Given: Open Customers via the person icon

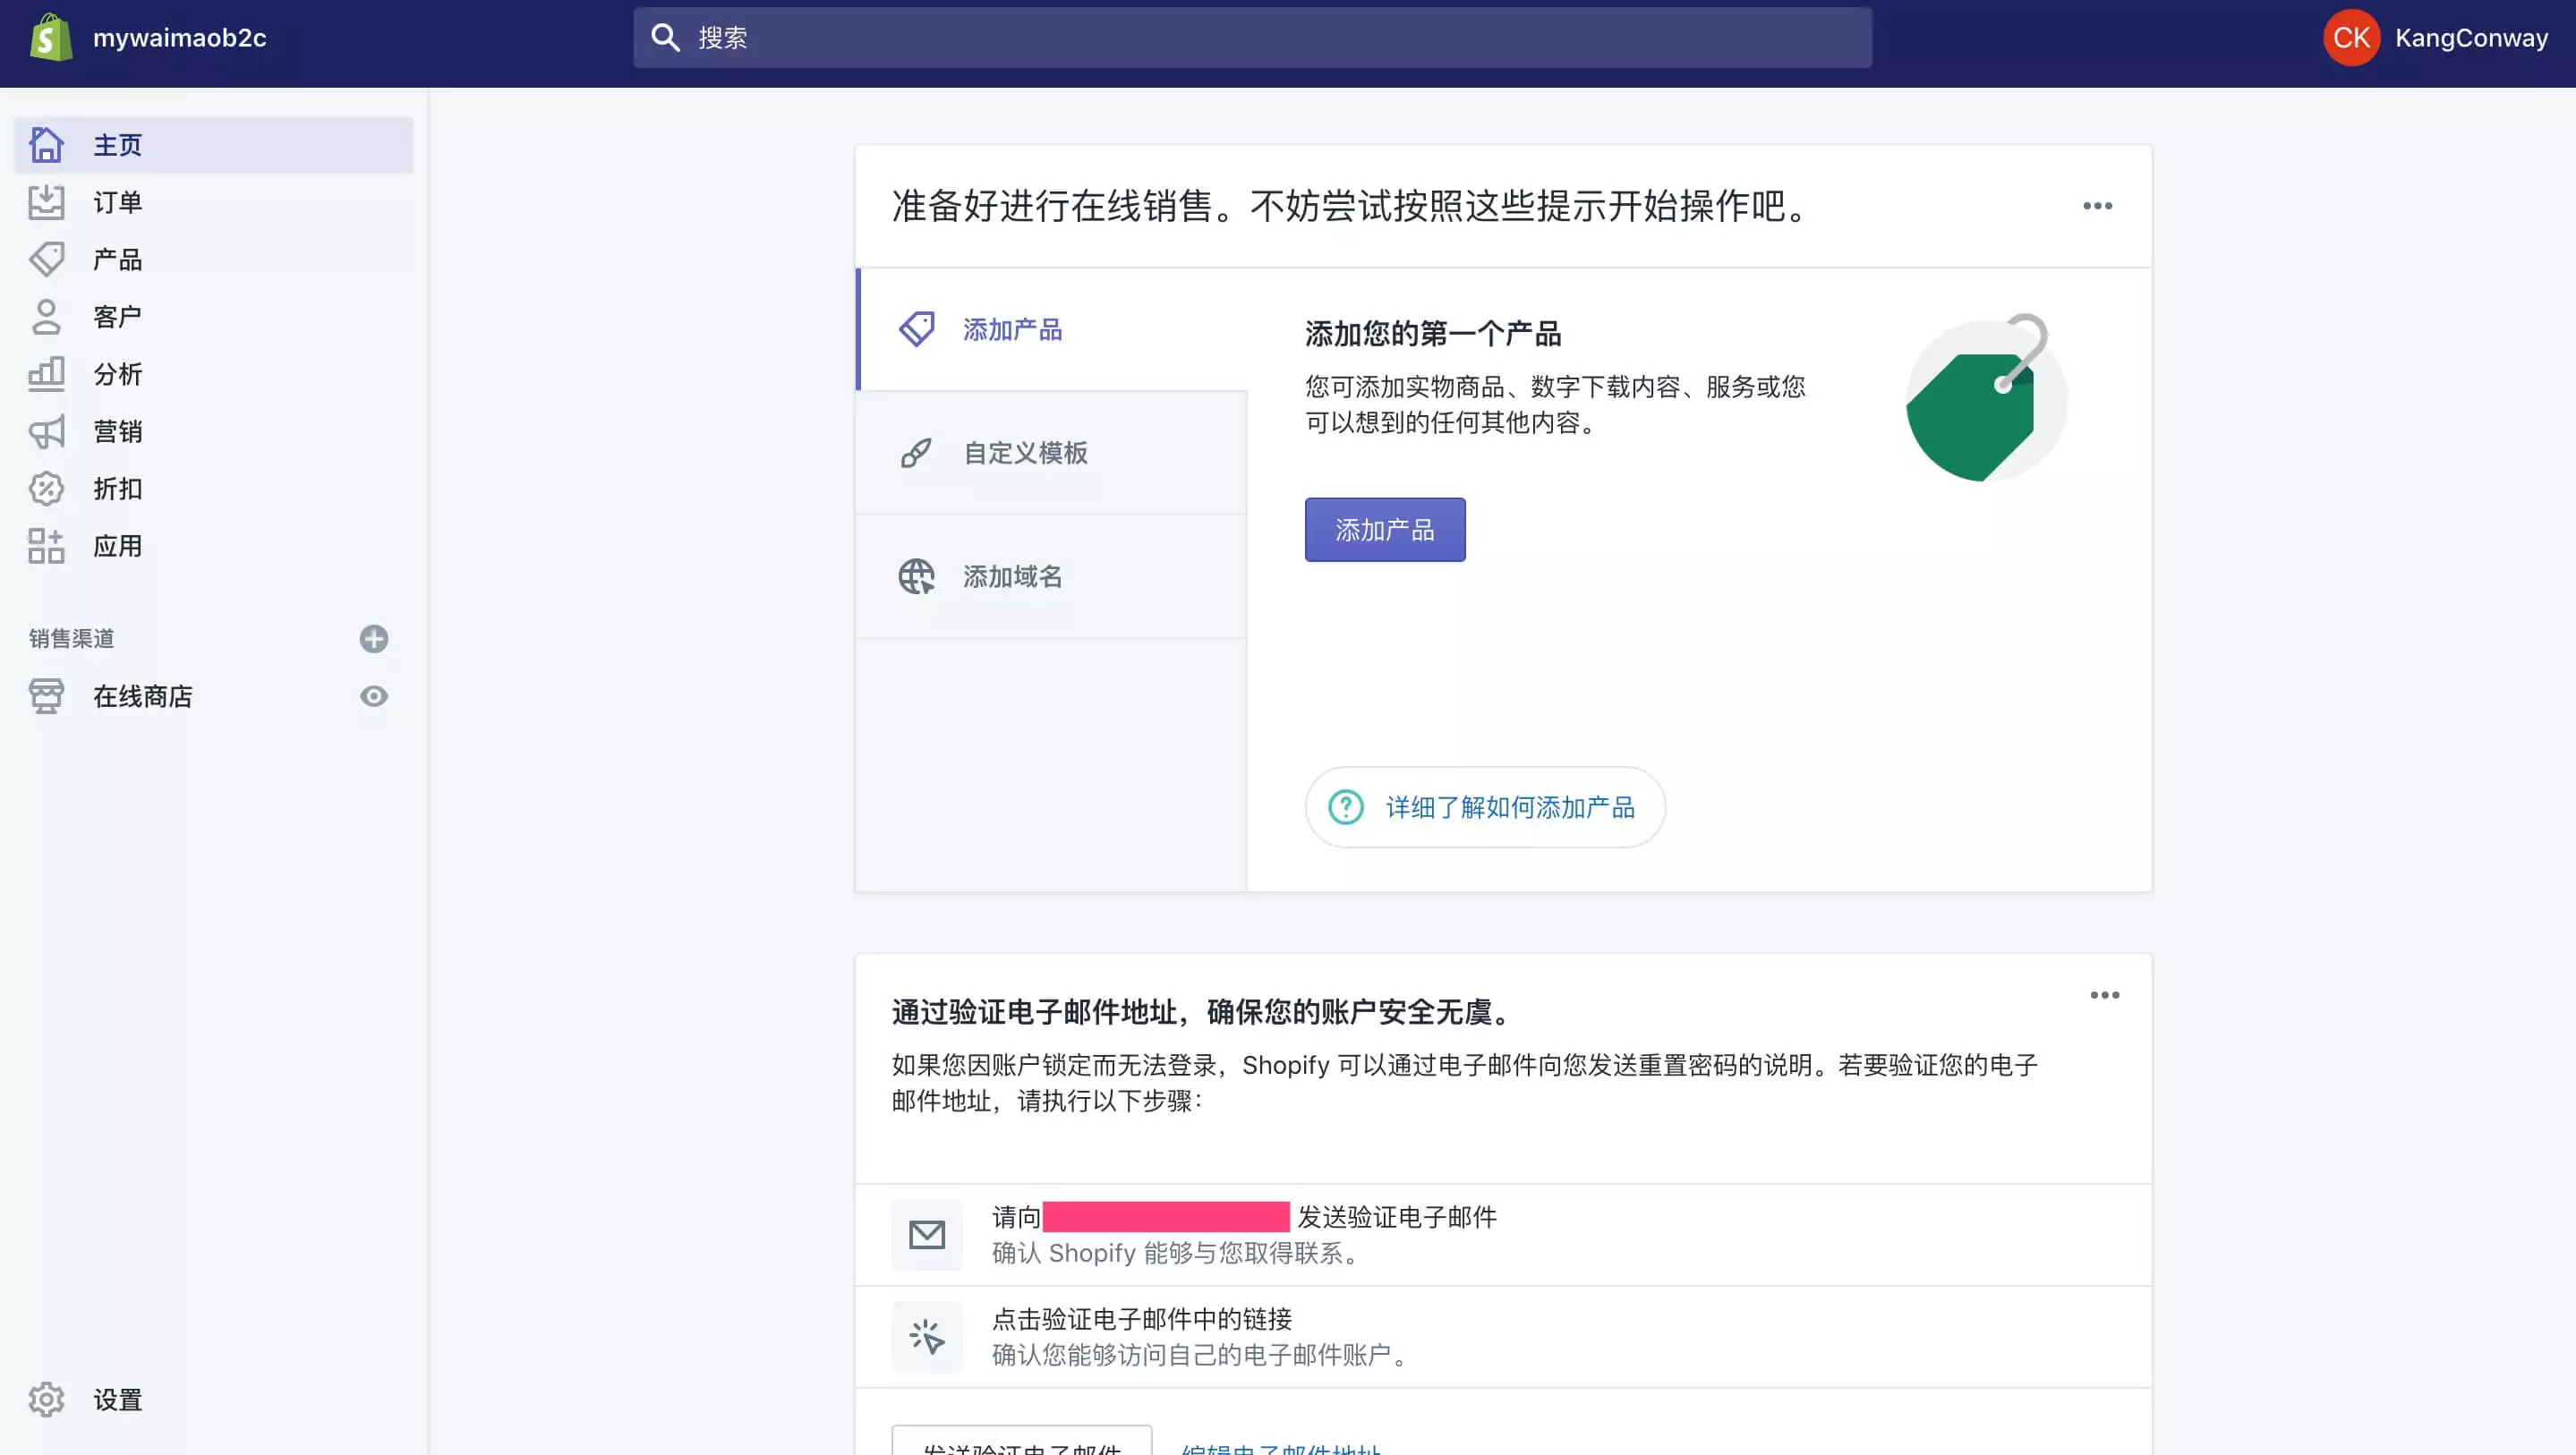Looking at the screenshot, I should point(46,317).
